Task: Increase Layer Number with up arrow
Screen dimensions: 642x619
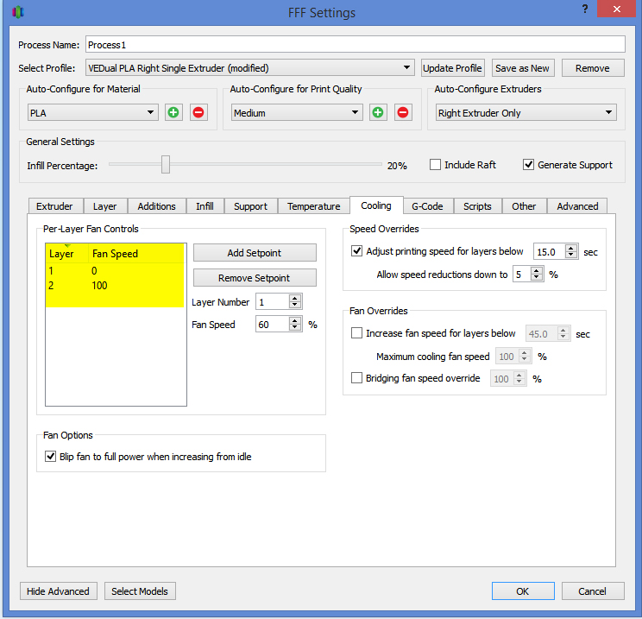Action: (295, 299)
